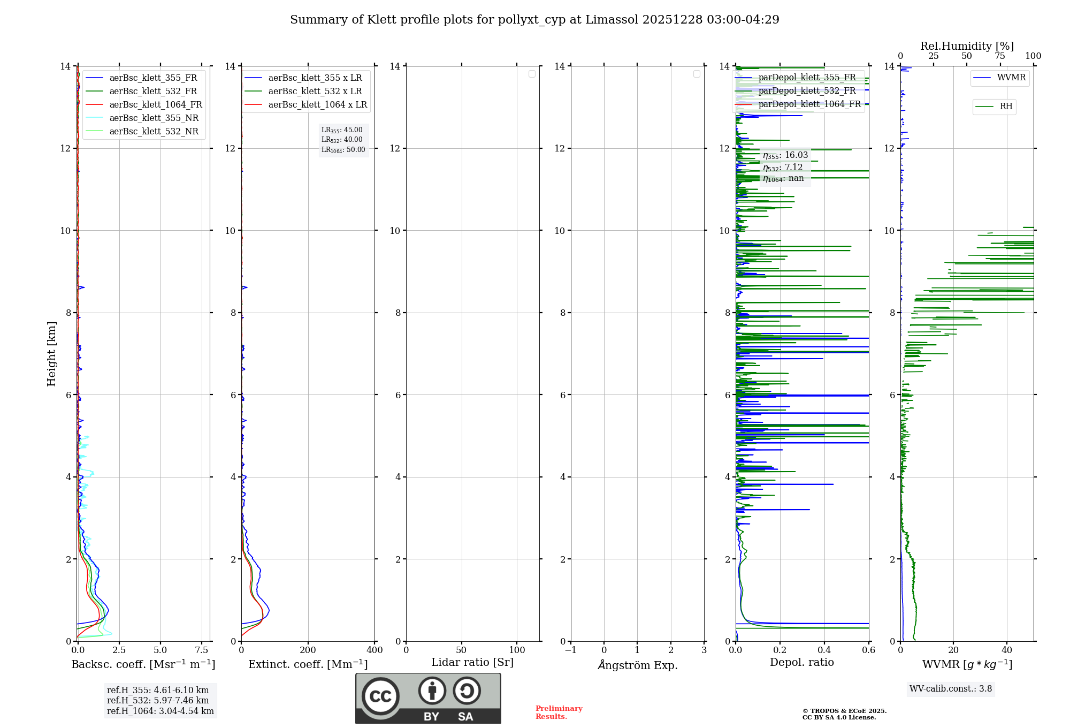Click the WV-calib.const. text box
1070x728 pixels.
pyautogui.click(x=950, y=689)
